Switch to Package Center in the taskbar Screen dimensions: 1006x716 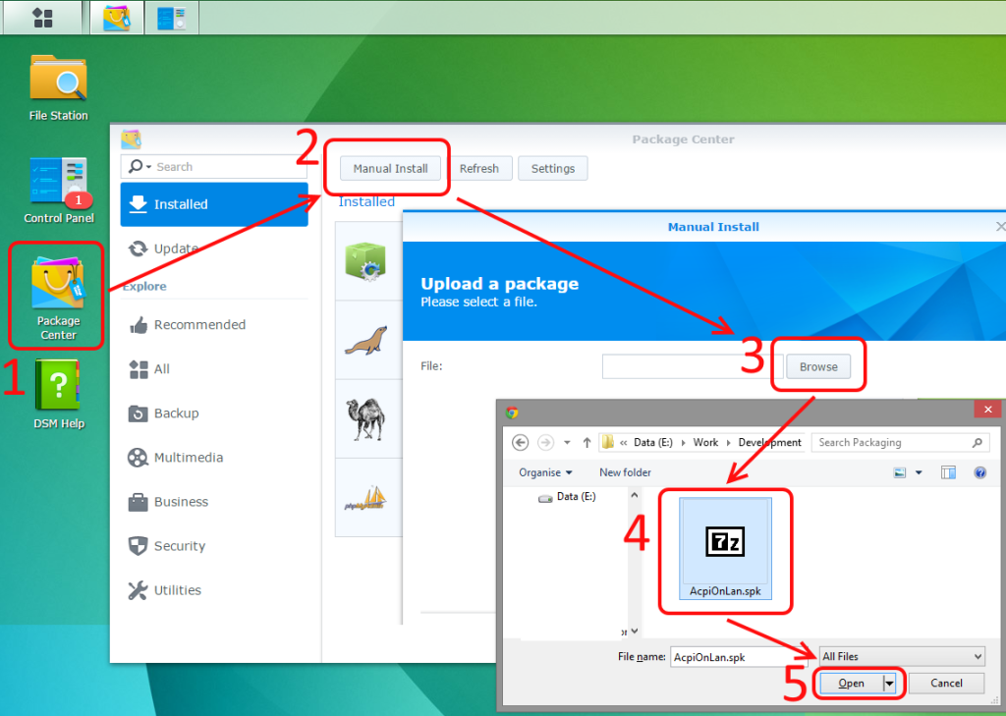pyautogui.click(x=116, y=18)
